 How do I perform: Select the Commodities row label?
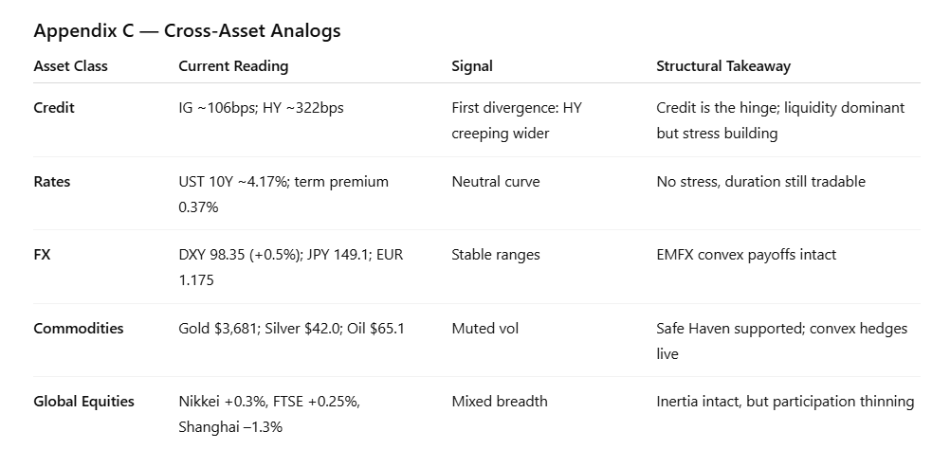point(79,329)
